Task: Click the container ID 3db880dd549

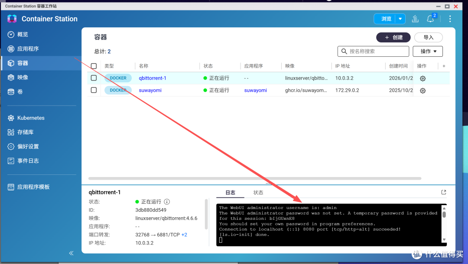Action: point(151,210)
